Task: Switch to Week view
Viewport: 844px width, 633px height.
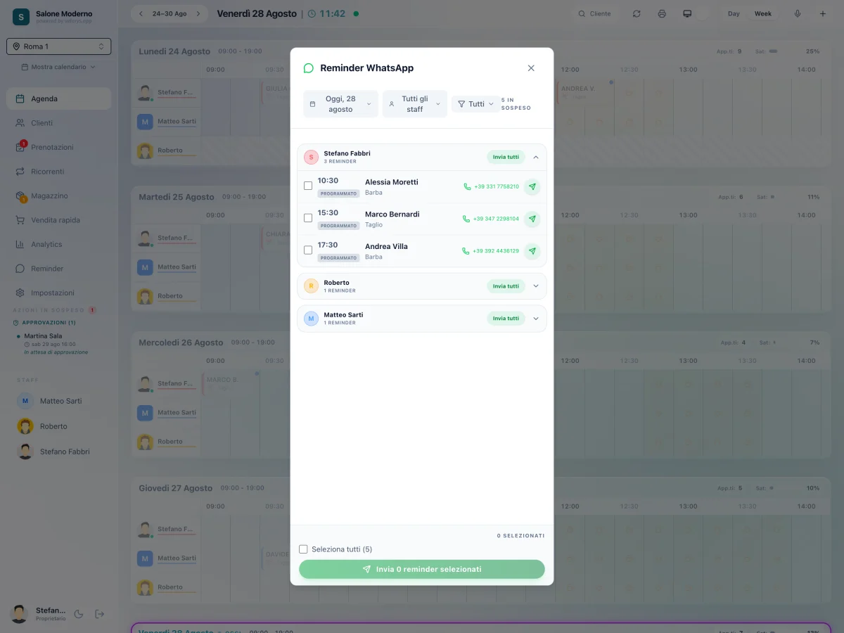Action: (763, 13)
